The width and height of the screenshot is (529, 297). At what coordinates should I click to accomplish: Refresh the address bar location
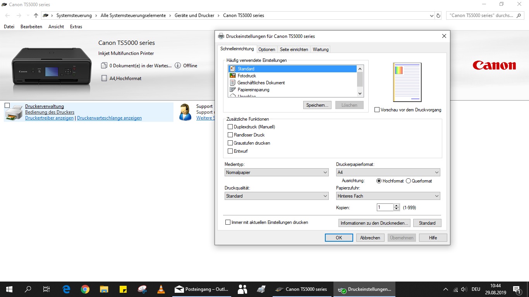point(438,16)
